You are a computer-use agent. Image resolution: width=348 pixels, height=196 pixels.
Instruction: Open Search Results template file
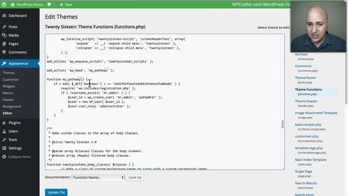tap(306, 183)
